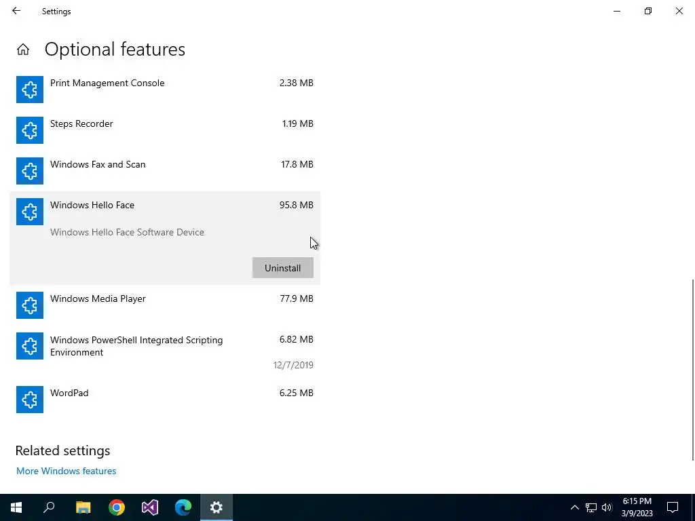Open the Windows Start menu
The height and width of the screenshot is (521, 695).
16,507
